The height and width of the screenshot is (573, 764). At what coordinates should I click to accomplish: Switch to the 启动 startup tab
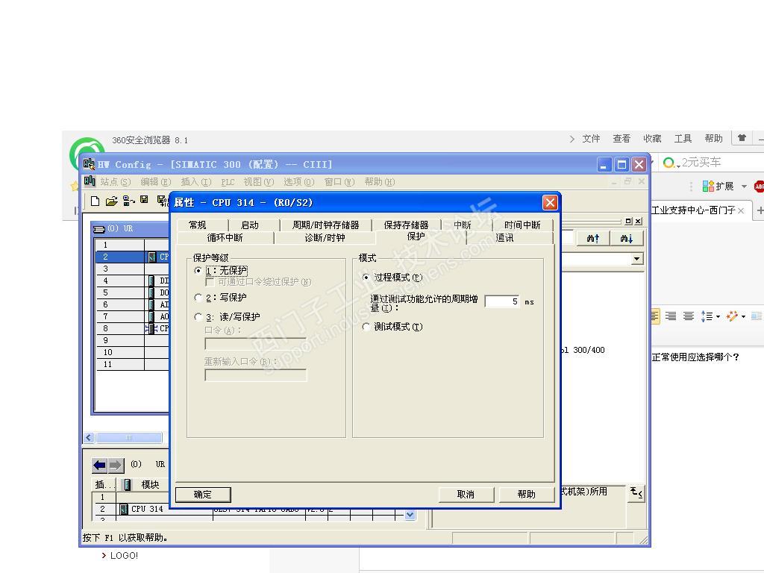(250, 225)
